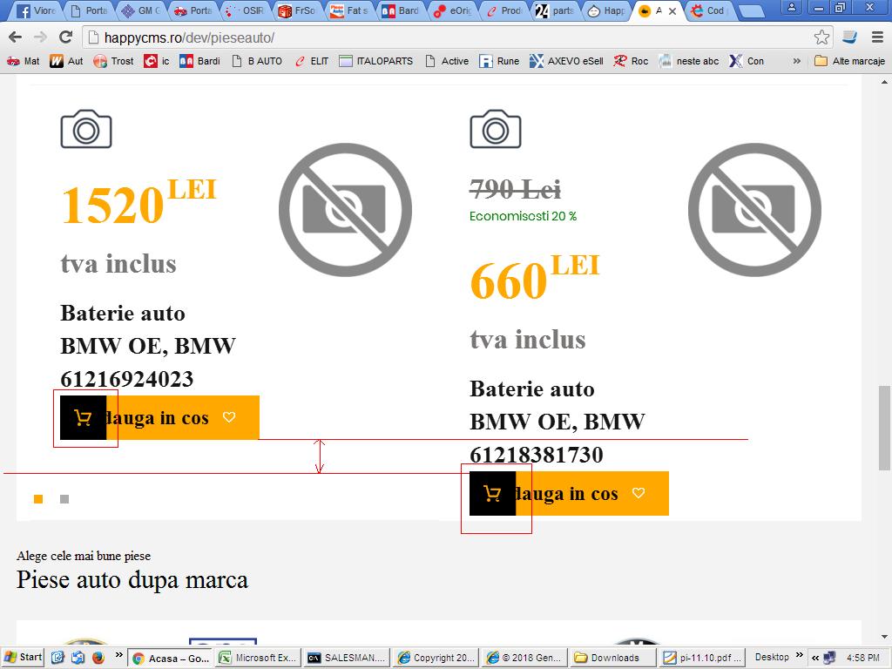
Task: Open the no-photo placeholder of the 1520 LEI product
Action: [x=345, y=210]
